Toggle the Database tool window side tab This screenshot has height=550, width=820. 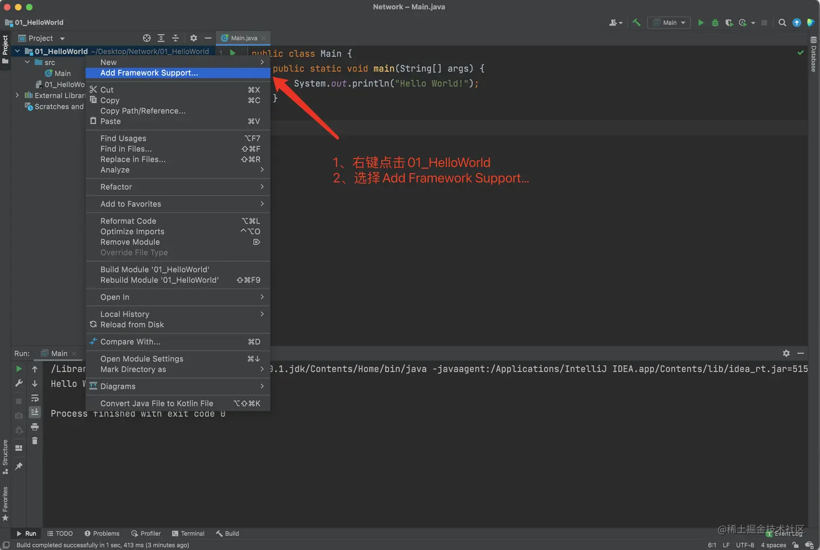813,54
